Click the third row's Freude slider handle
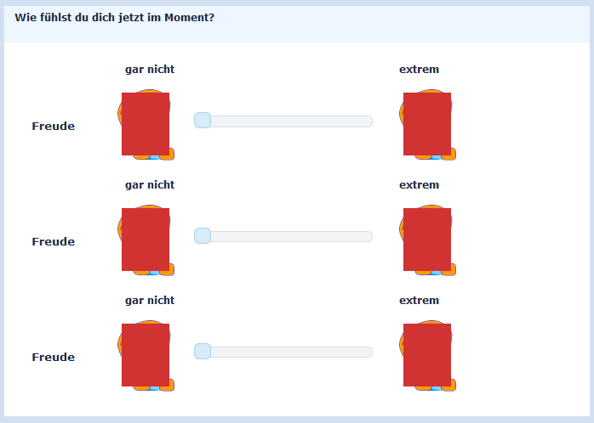594x423 pixels. 203,352
